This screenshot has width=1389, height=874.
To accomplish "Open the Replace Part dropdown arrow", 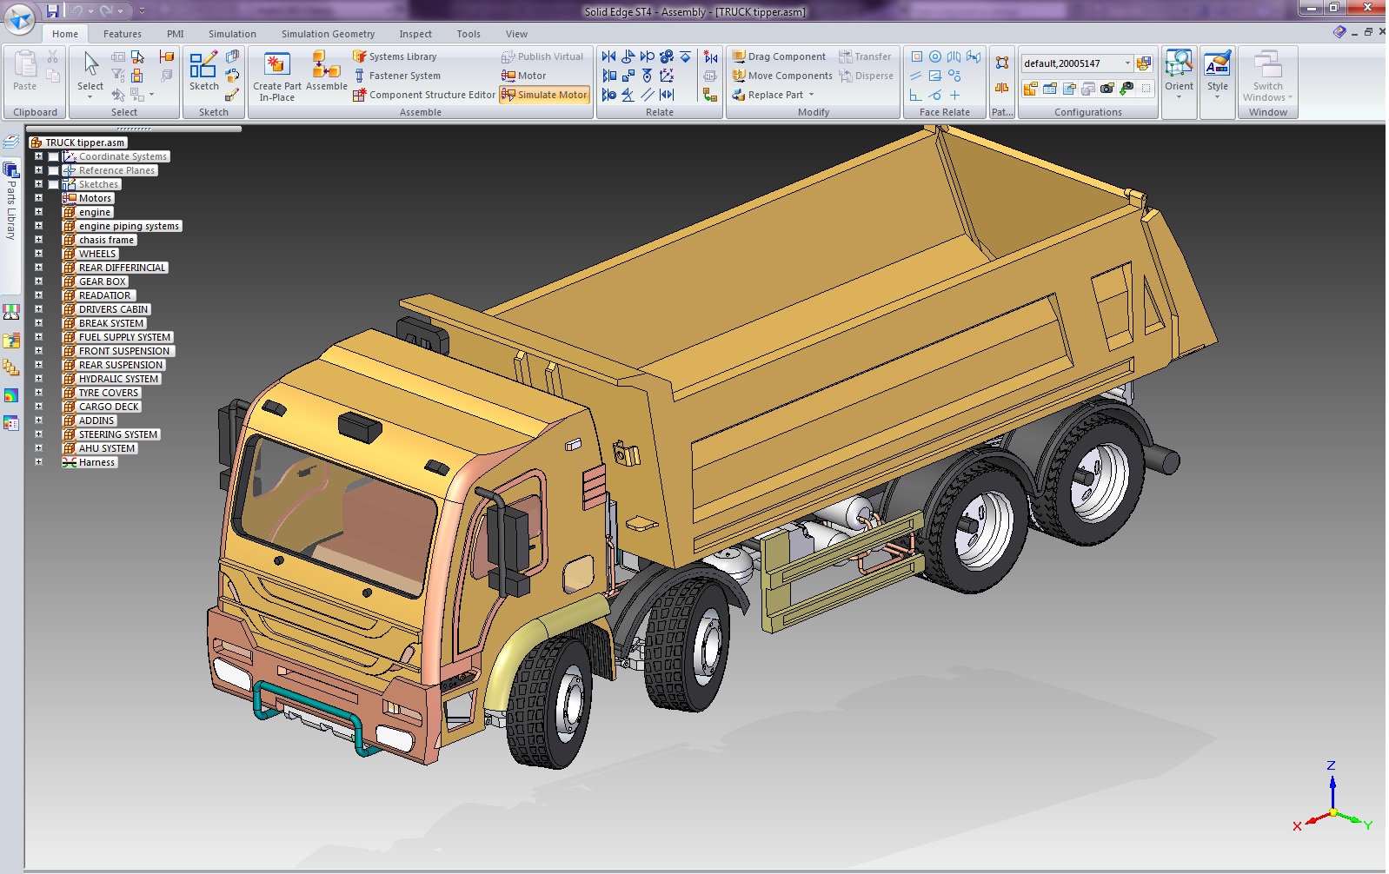I will 812,95.
